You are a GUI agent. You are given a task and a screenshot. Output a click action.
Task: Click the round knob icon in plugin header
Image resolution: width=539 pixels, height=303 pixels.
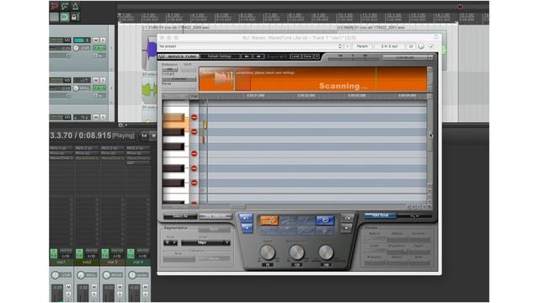pyautogui.click(x=421, y=46)
